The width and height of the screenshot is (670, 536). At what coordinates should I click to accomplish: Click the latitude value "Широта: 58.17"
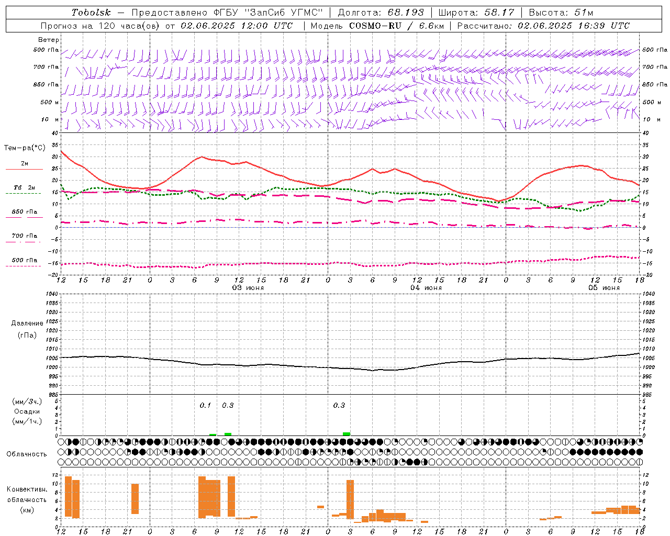coord(476,13)
